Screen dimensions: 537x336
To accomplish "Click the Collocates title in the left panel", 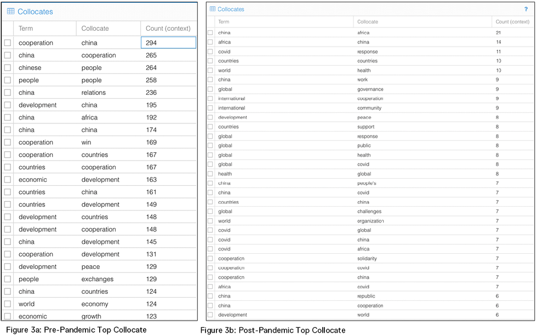I will tap(36, 12).
